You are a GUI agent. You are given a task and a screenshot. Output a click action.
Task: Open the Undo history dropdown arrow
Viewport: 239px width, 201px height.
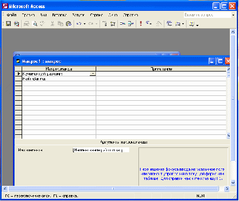coord(84,24)
